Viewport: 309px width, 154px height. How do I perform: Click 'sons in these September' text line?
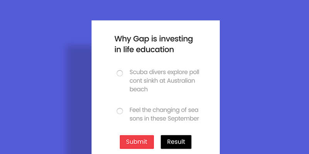[x=164, y=119]
